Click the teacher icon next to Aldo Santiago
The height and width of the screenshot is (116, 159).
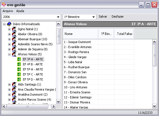click(x=14, y=84)
